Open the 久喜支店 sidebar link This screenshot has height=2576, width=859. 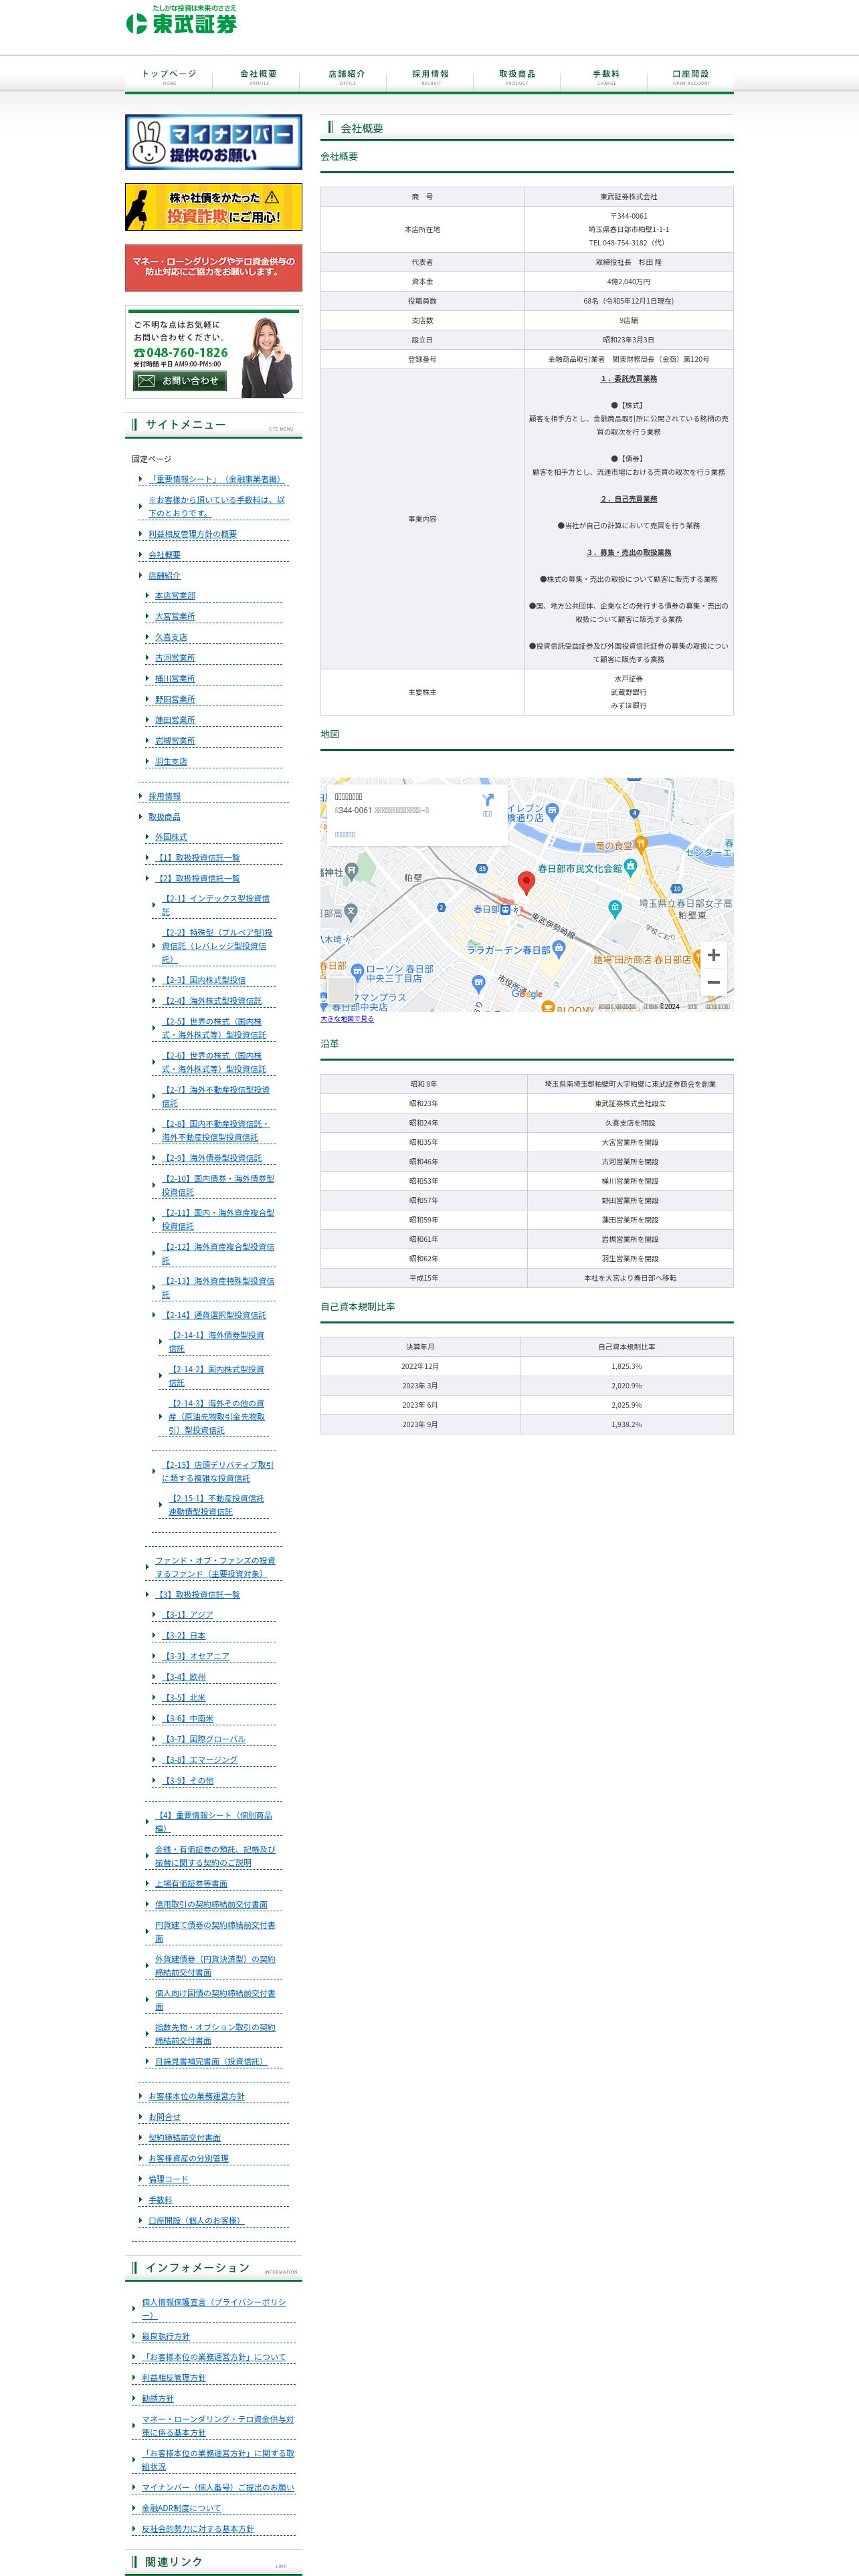(x=171, y=638)
